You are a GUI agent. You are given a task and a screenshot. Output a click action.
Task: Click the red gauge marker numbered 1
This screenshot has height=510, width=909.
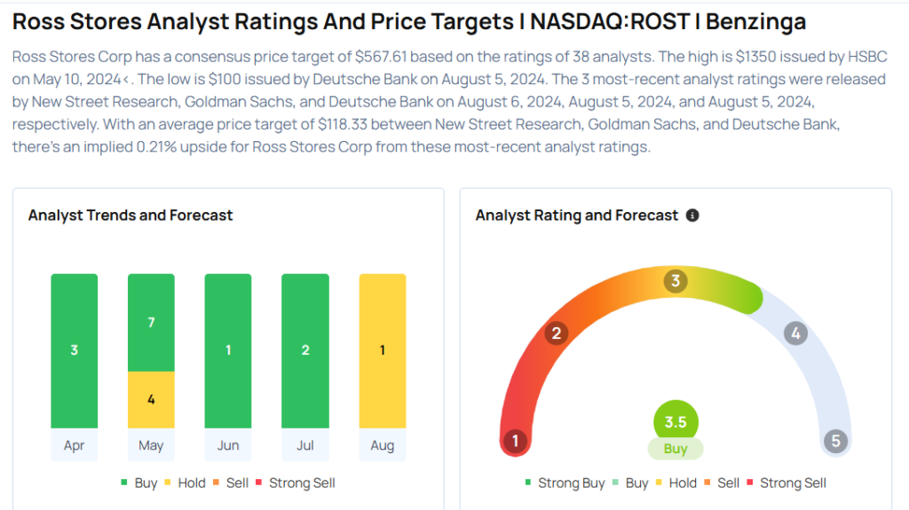[515, 441]
